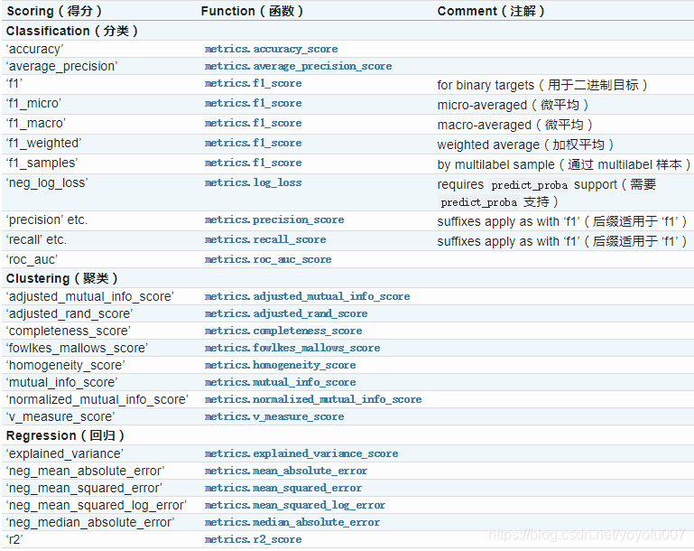Open the metrics.adjusted_rand_score link
Screen dimensions: 694x551
point(286,313)
